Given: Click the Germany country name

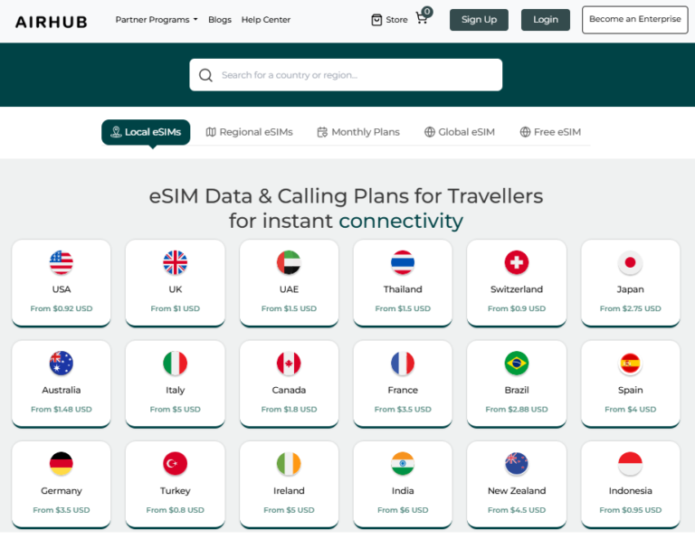Looking at the screenshot, I should (62, 491).
